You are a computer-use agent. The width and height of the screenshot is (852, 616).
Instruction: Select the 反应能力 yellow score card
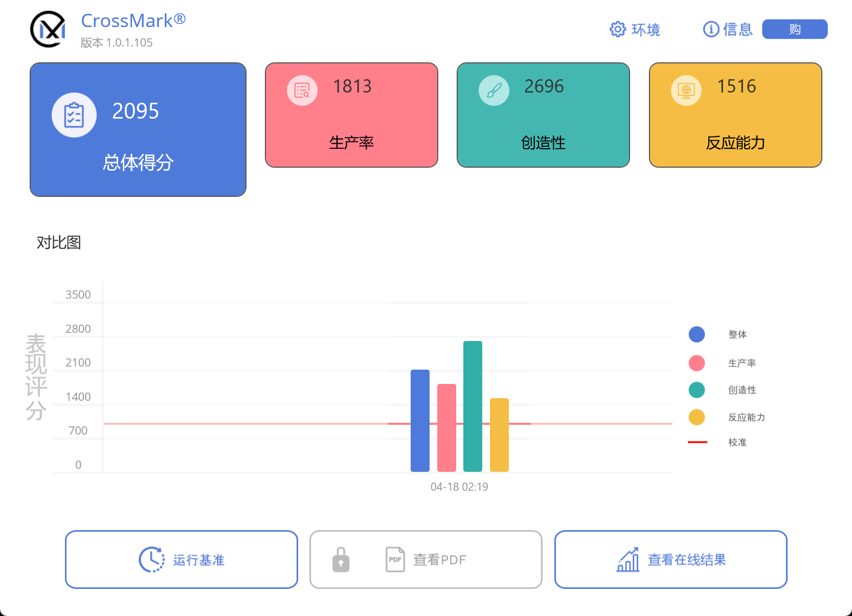tap(735, 115)
